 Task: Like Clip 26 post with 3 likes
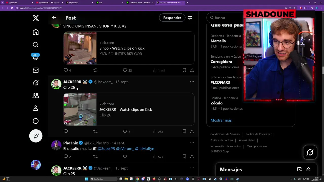pyautogui.click(x=125, y=131)
